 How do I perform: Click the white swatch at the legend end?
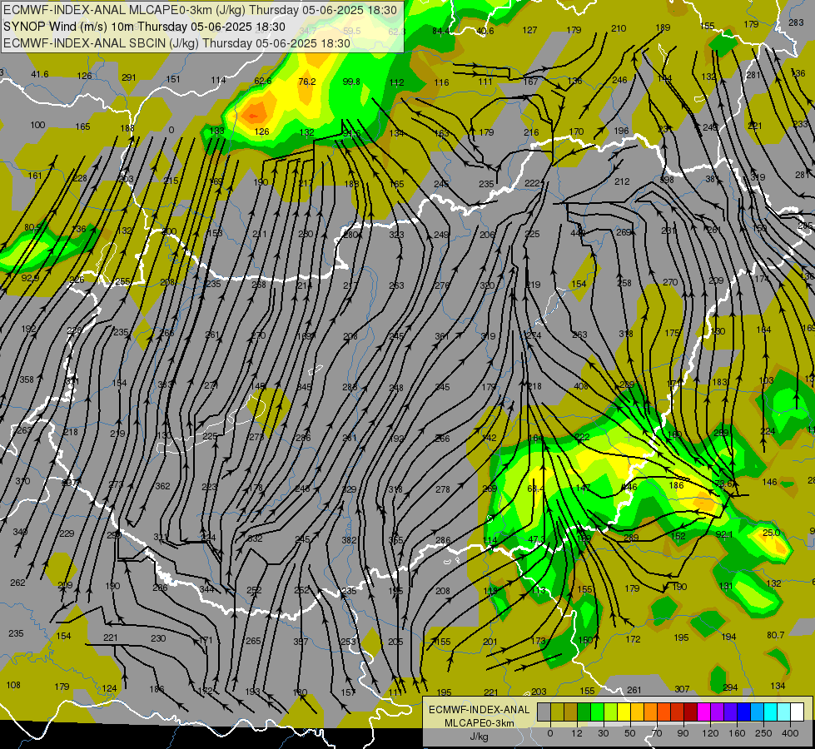point(798,712)
